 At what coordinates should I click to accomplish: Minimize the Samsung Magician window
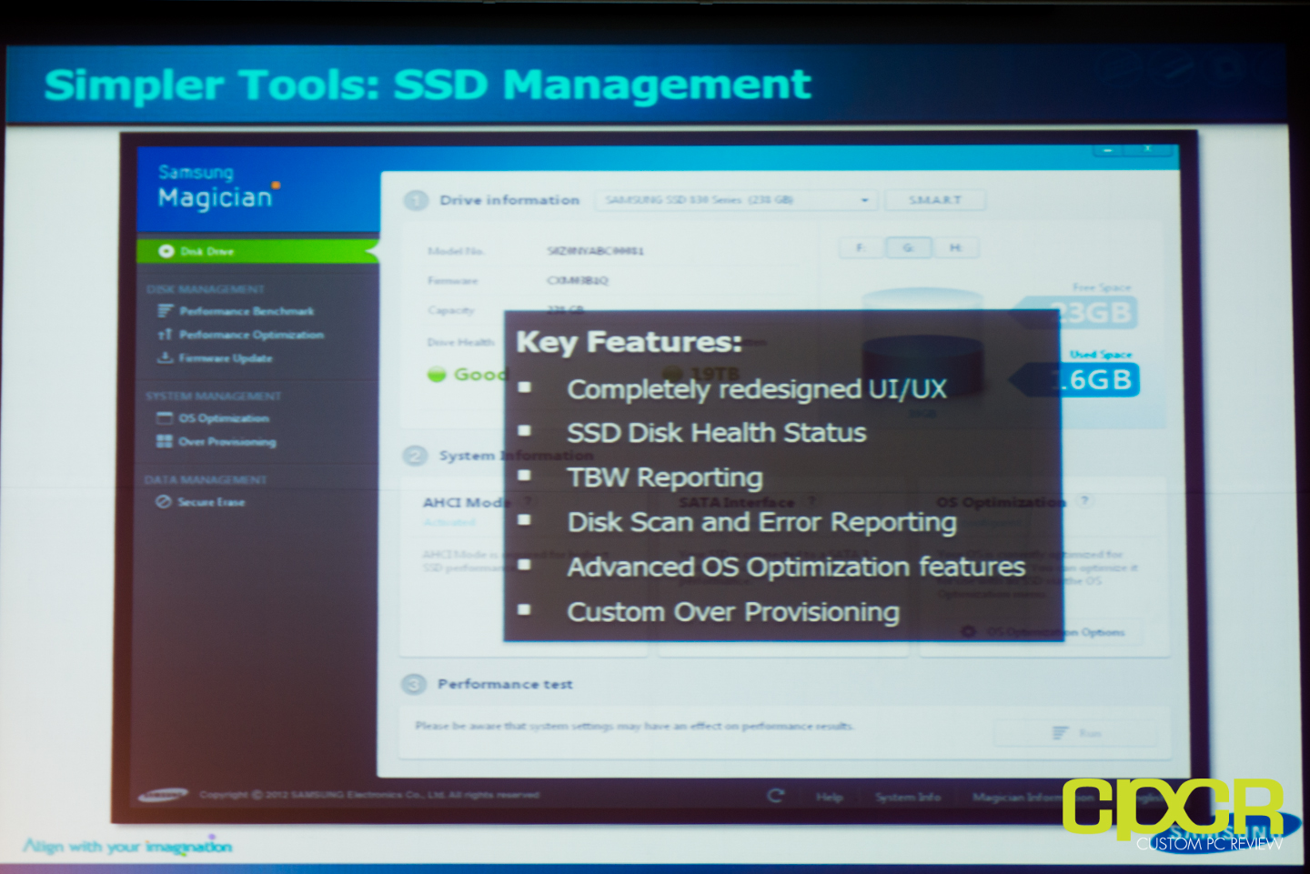pyautogui.click(x=1107, y=150)
